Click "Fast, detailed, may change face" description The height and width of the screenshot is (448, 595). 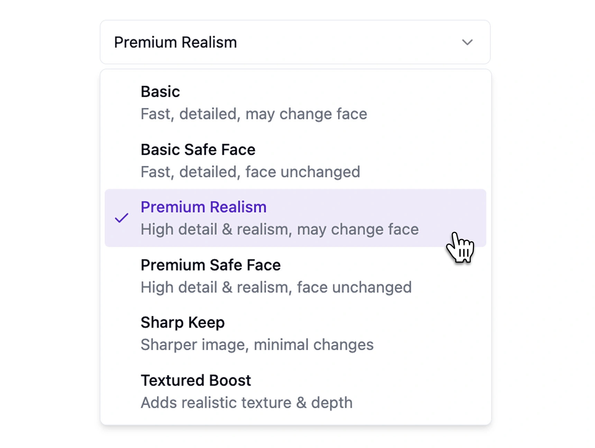pos(254,114)
